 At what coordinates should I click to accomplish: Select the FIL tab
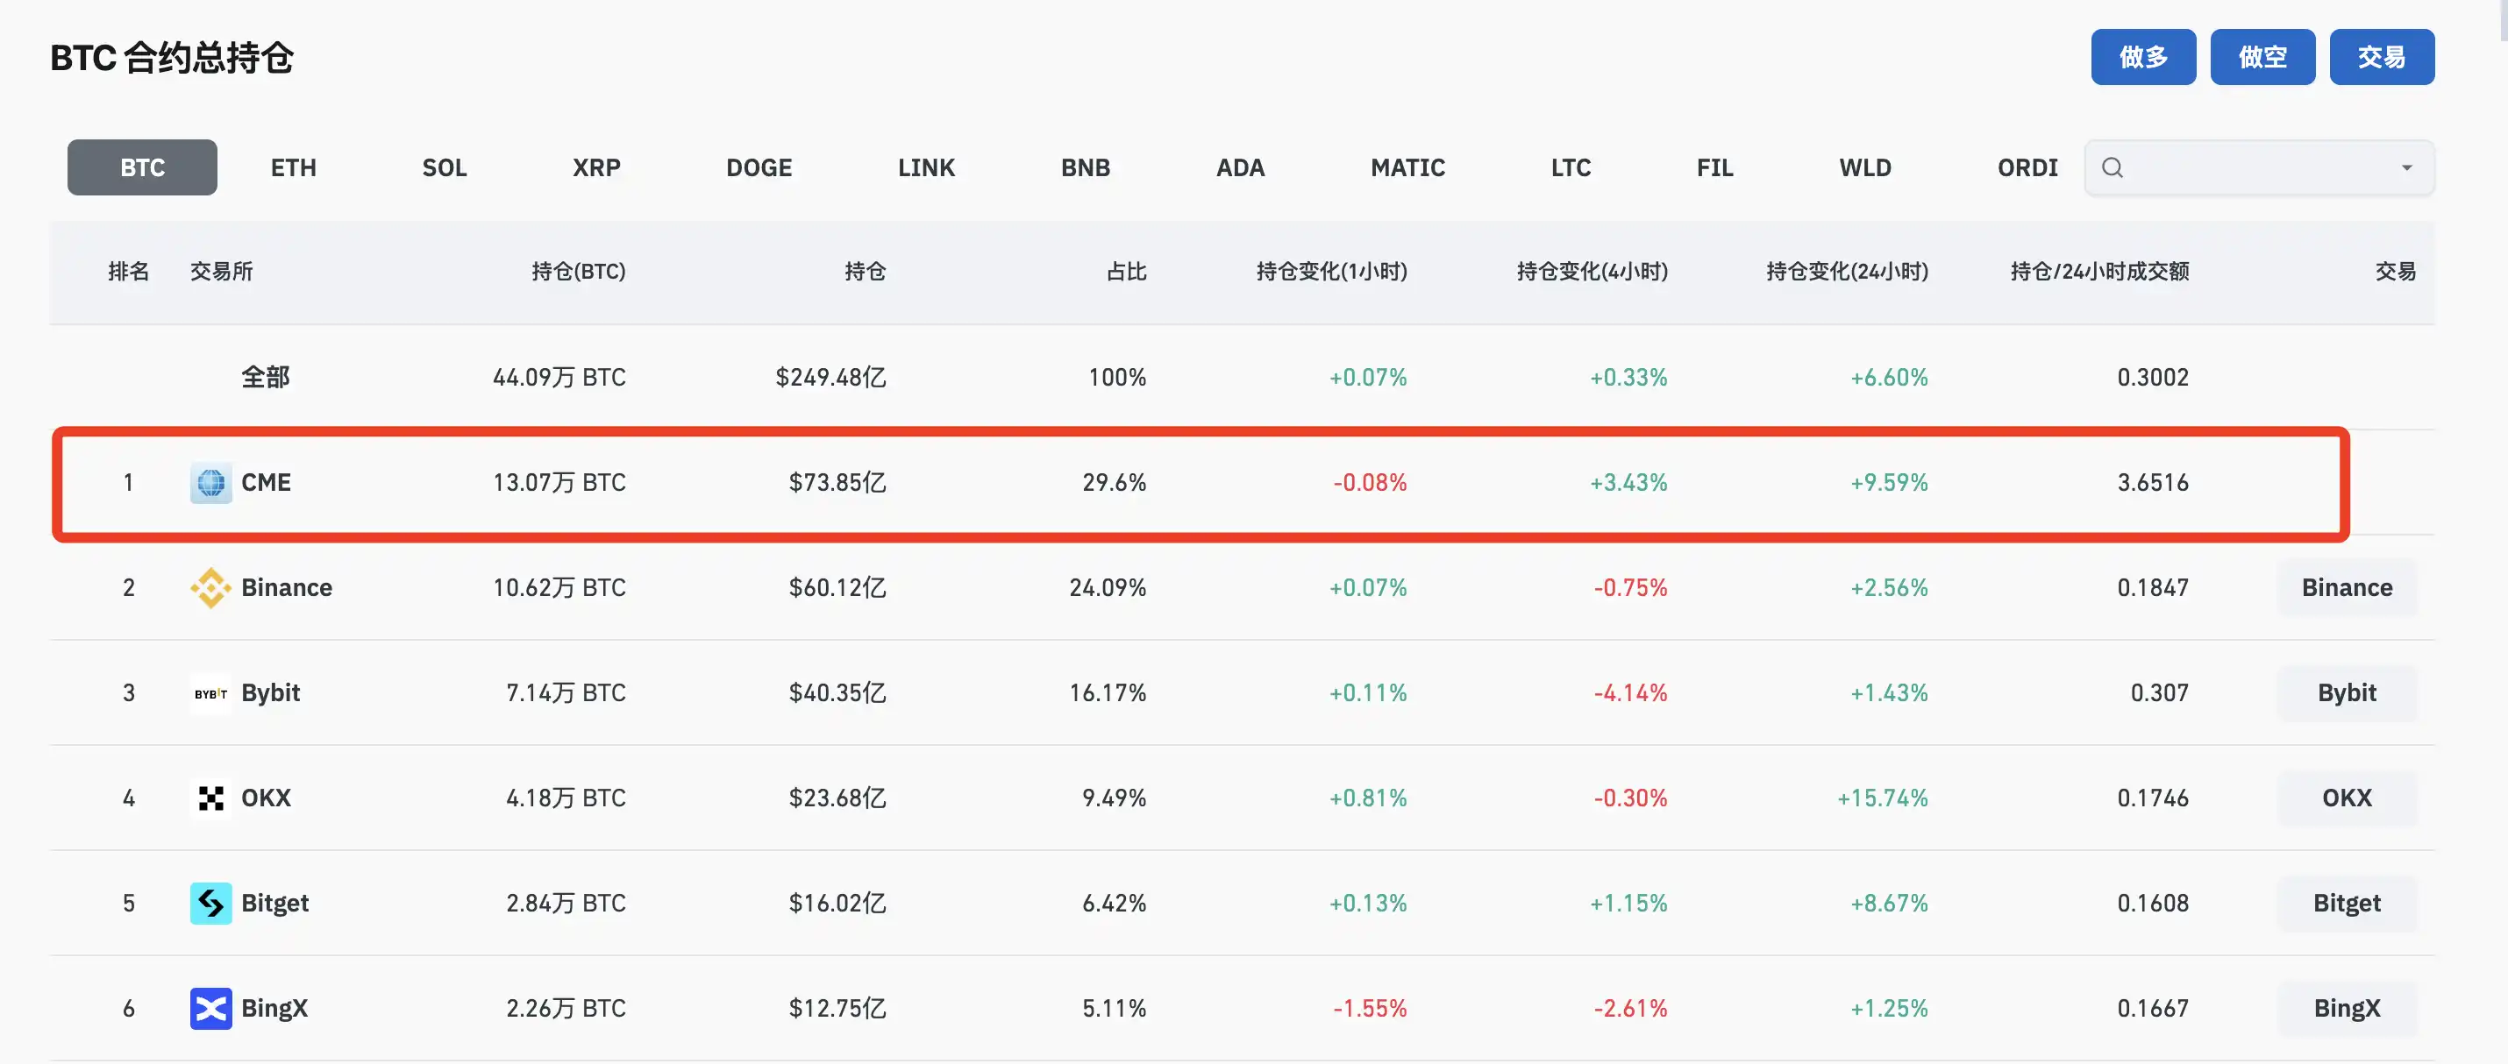pyautogui.click(x=1714, y=167)
